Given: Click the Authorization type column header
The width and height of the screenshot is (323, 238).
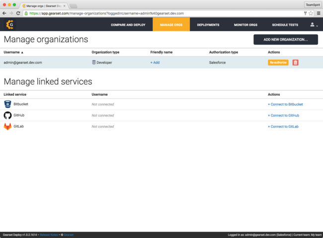Looking at the screenshot, I should (224, 52).
